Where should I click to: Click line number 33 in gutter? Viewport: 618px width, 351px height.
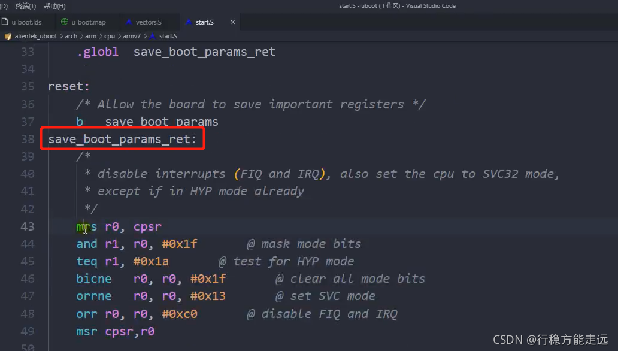click(x=27, y=52)
